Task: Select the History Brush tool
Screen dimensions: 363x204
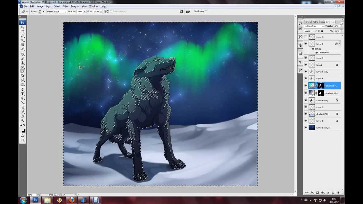Action: (22, 67)
